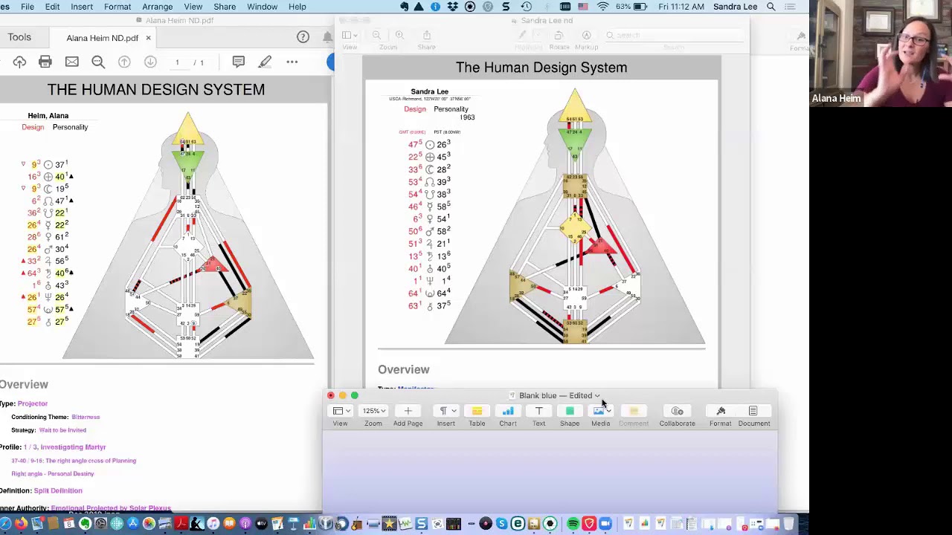Go to previous page with up-arrow icon
Screen dimensions: 952x535
124,62
